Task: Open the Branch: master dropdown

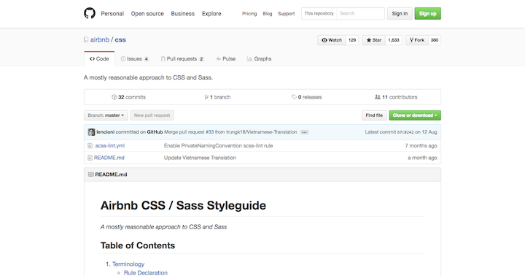Action: (x=106, y=115)
